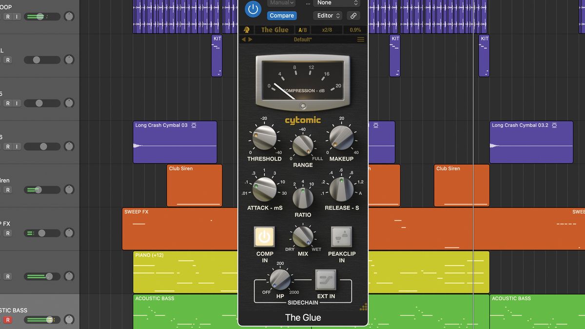Click the volume slider on STIC BASS track
This screenshot has height=329, width=585.
click(42, 320)
